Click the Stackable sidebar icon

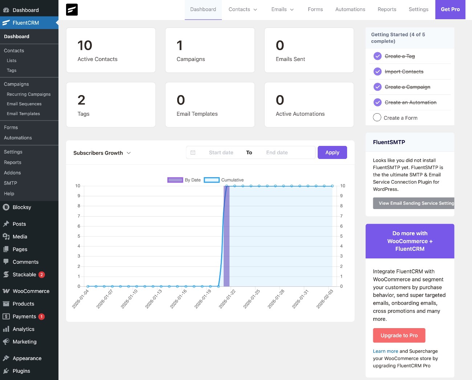coord(6,274)
